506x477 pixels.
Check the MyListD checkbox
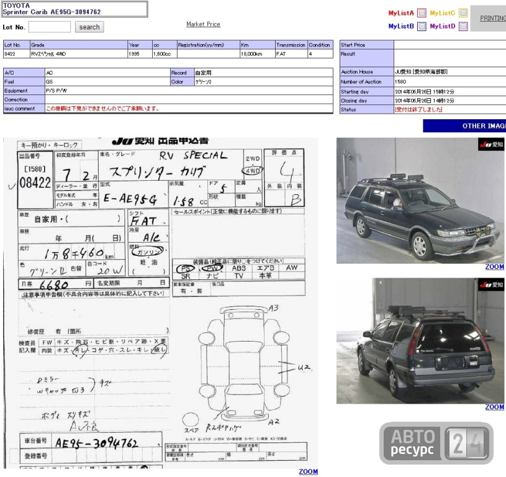click(463, 26)
